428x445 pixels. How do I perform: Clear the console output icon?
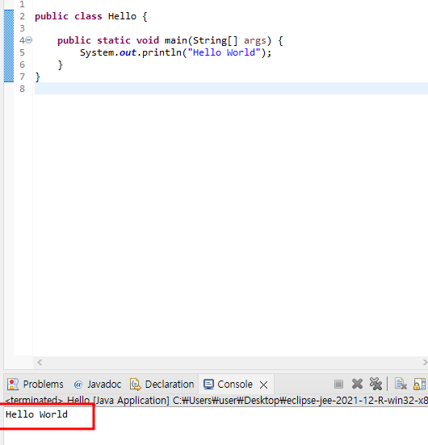click(x=401, y=384)
